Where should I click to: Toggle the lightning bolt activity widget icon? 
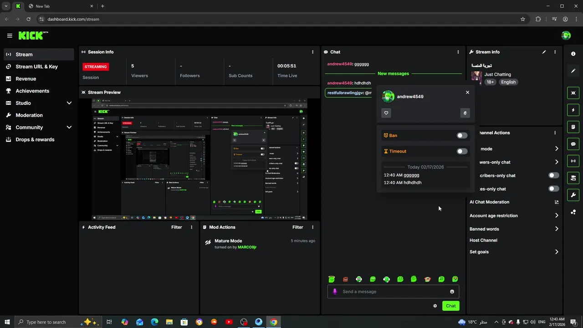coord(573,110)
